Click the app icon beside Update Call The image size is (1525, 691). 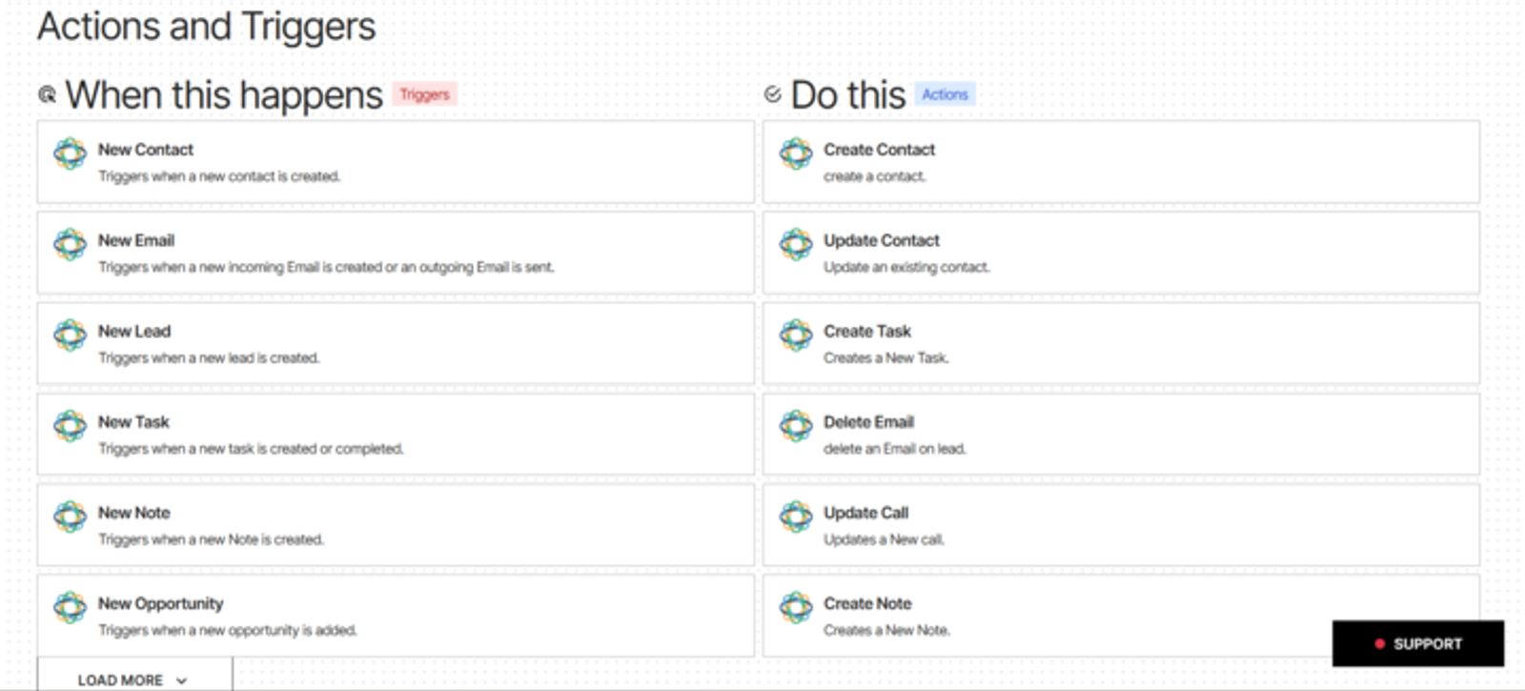click(x=796, y=517)
